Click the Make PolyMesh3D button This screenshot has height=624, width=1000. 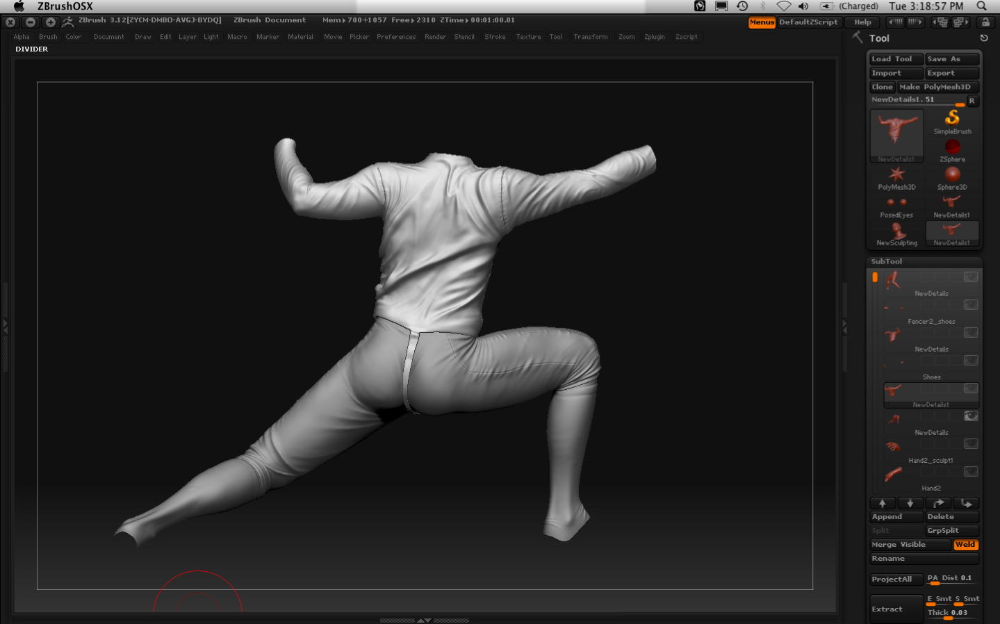pyautogui.click(x=938, y=87)
